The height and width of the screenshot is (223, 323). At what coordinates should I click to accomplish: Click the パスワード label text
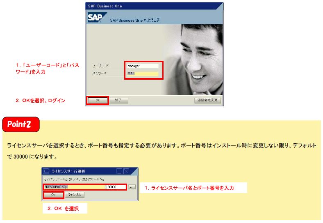(x=99, y=74)
